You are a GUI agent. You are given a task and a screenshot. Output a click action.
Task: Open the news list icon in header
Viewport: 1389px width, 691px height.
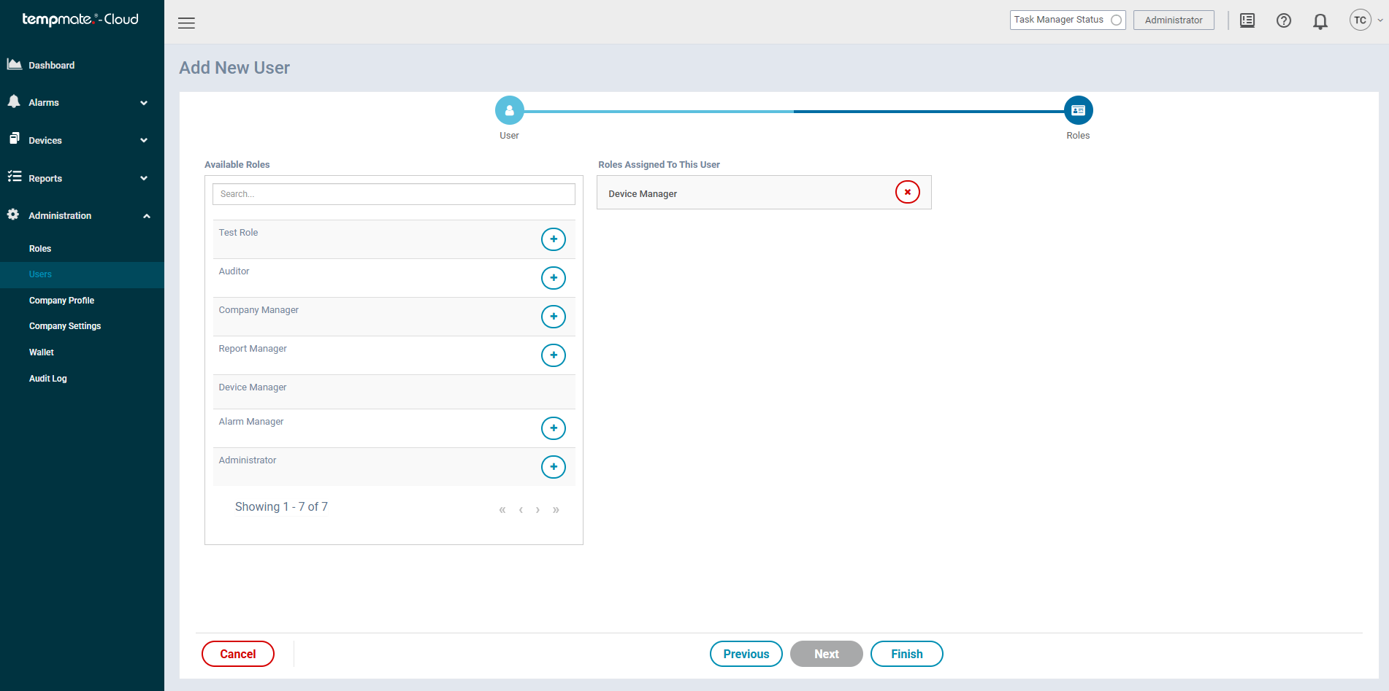point(1247,20)
